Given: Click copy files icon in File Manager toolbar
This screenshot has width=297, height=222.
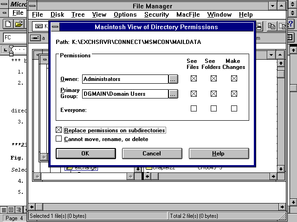Looking at the screenshot, I should tap(272, 26).
